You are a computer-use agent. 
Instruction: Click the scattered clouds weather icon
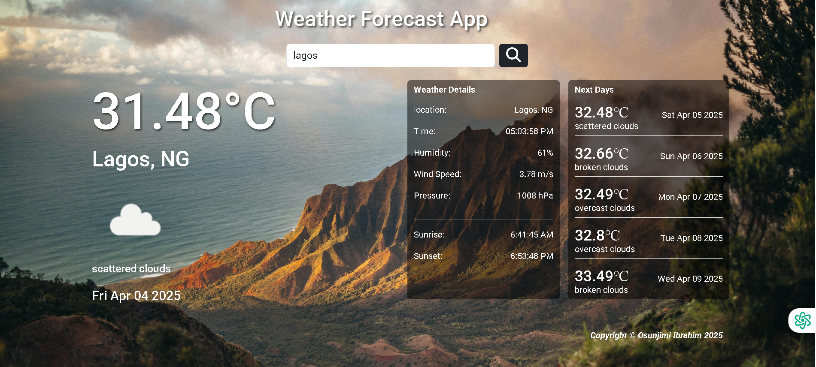tap(135, 220)
